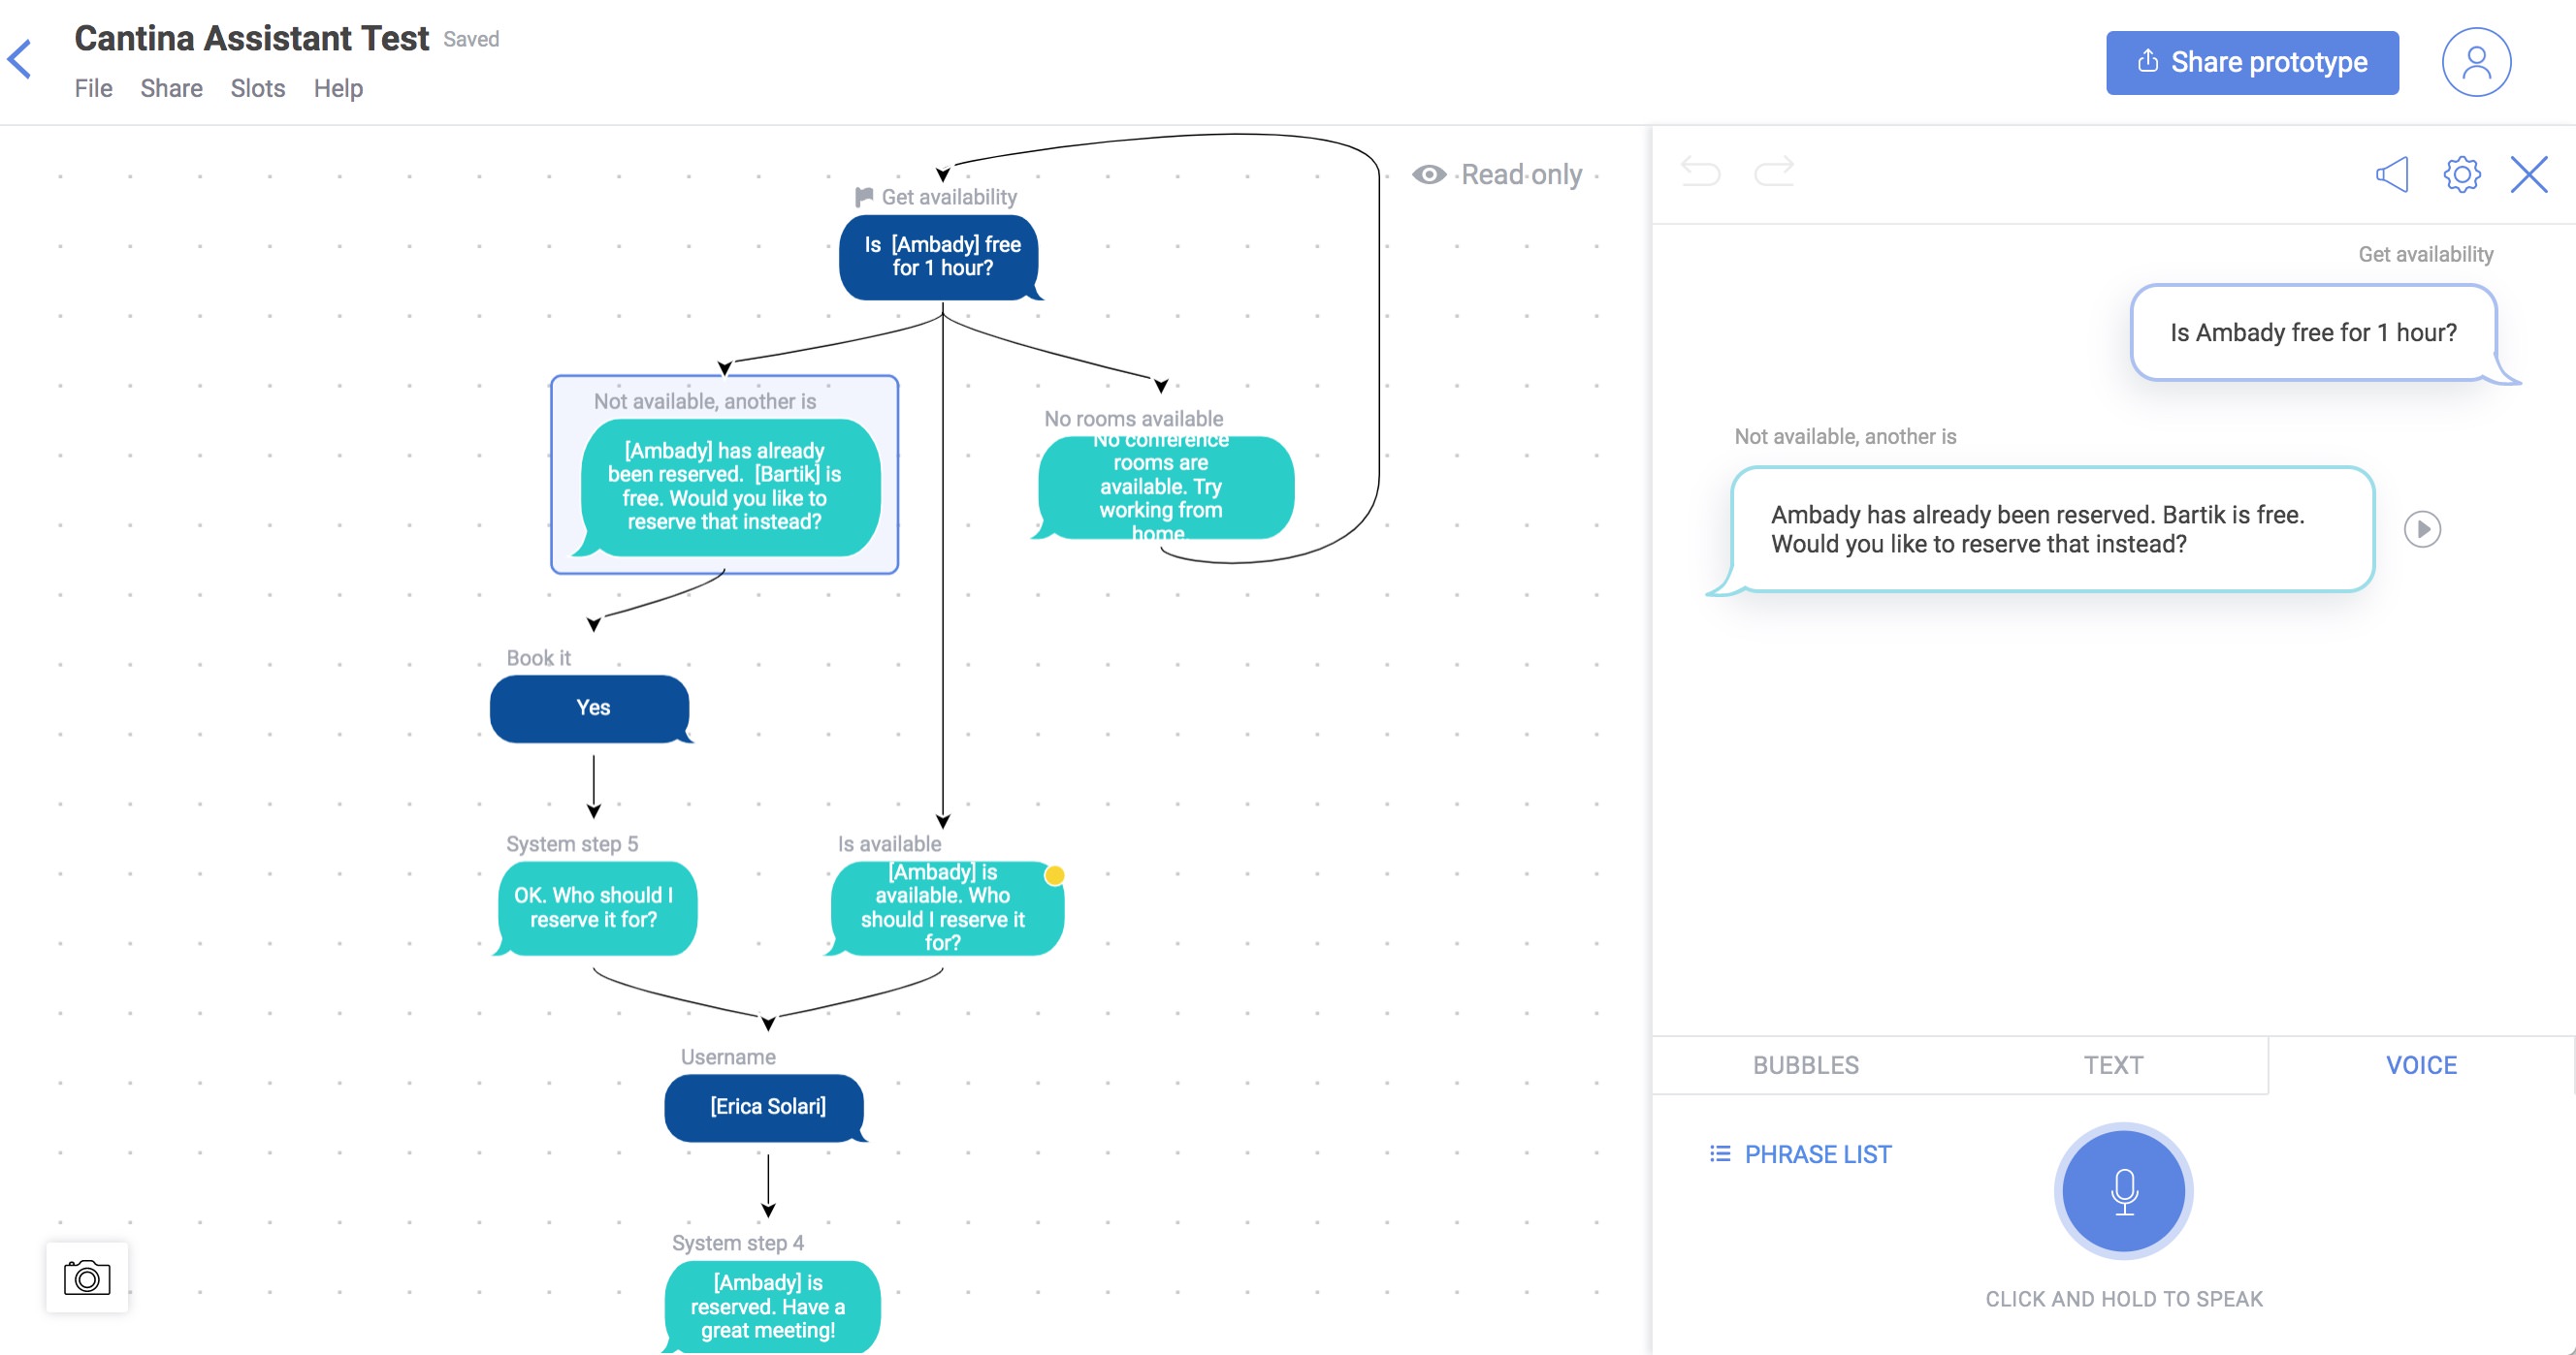Switch to the TEXT tab
Screen dimensions: 2576x1355
(2113, 1065)
